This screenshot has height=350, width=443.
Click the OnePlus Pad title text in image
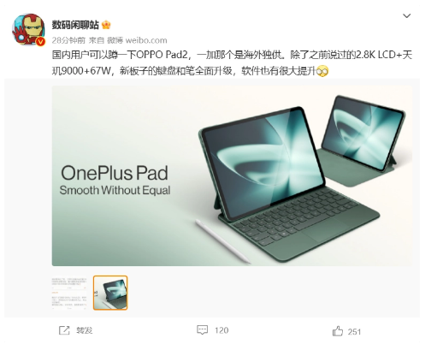click(x=115, y=173)
